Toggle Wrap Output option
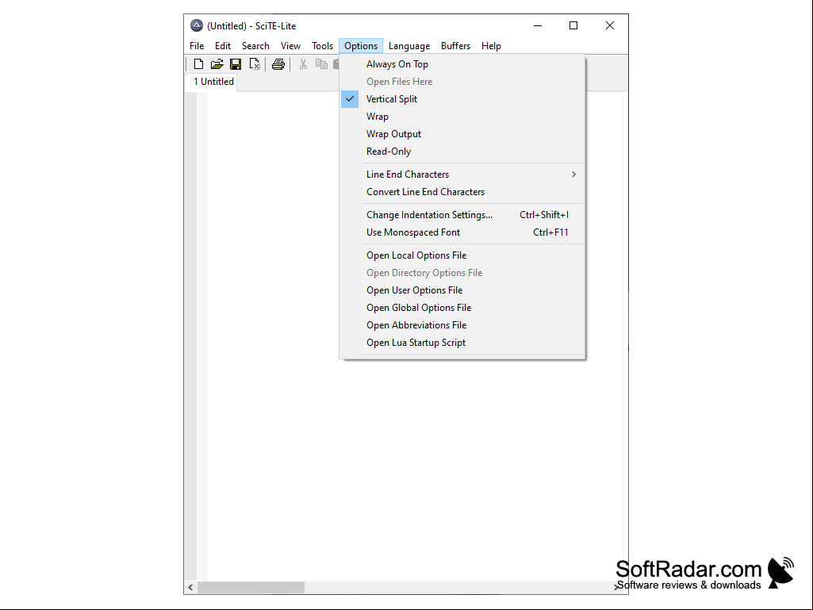This screenshot has height=610, width=813. pyautogui.click(x=462, y=134)
